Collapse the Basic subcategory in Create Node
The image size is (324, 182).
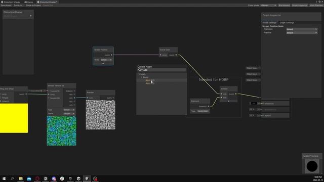point(142,77)
